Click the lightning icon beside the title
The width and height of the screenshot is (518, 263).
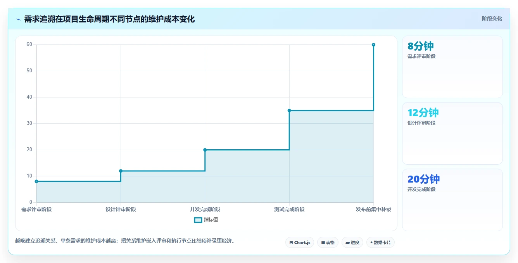click(18, 19)
